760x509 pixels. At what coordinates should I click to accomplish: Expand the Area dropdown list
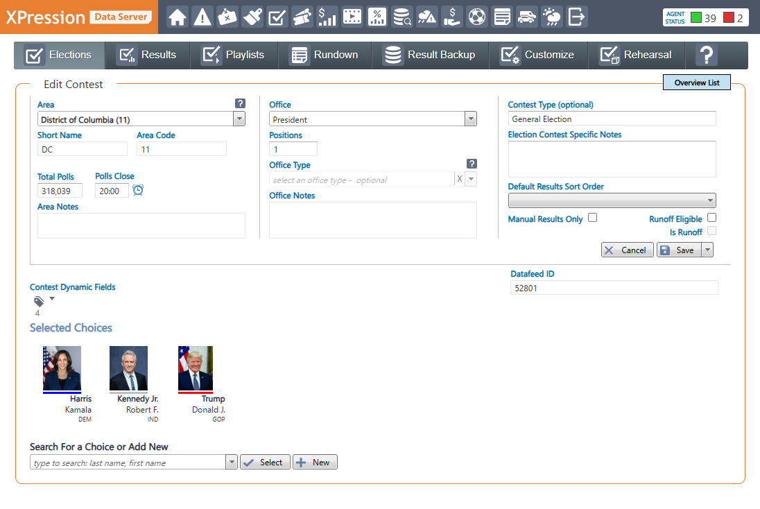click(x=239, y=119)
